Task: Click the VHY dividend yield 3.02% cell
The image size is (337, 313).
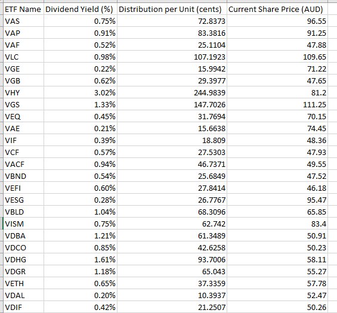Action: 81,92
